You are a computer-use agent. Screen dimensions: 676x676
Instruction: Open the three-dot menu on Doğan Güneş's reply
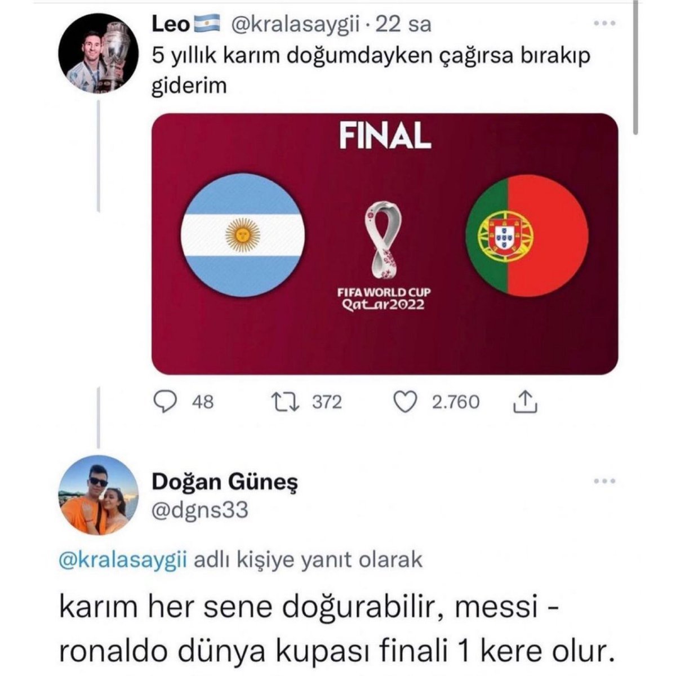point(607,481)
